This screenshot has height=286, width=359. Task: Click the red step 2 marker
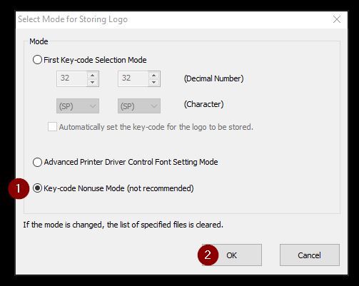click(208, 255)
